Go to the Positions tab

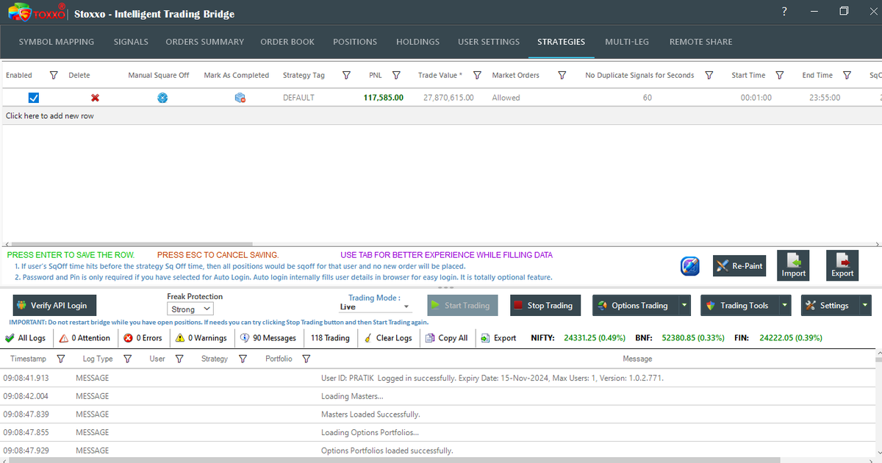(355, 42)
